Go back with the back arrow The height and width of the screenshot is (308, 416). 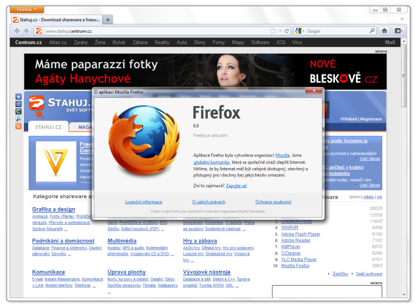[x=17, y=31]
